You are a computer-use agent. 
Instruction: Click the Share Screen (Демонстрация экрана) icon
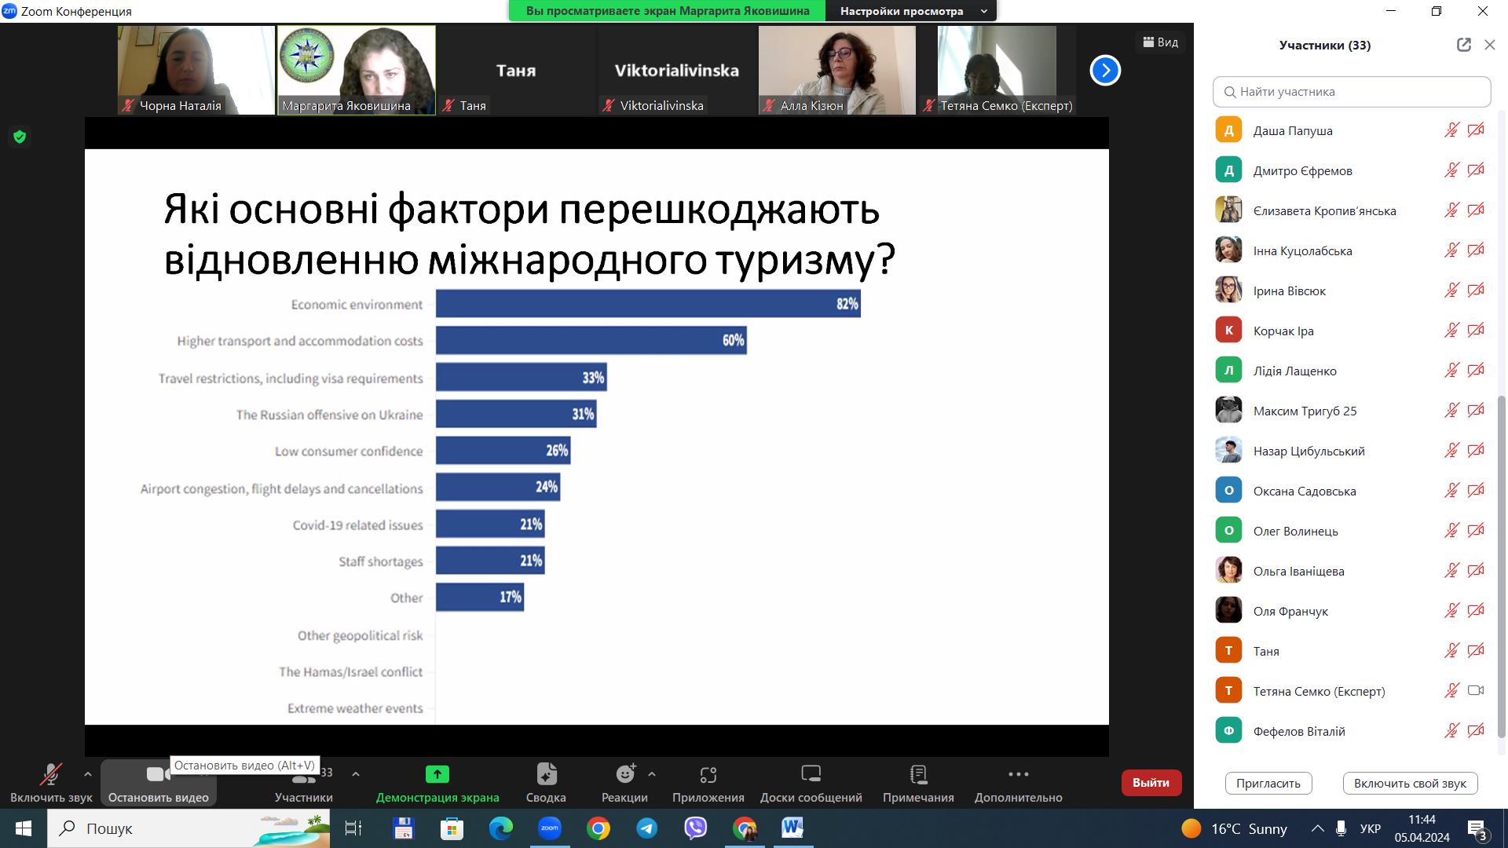point(437,775)
